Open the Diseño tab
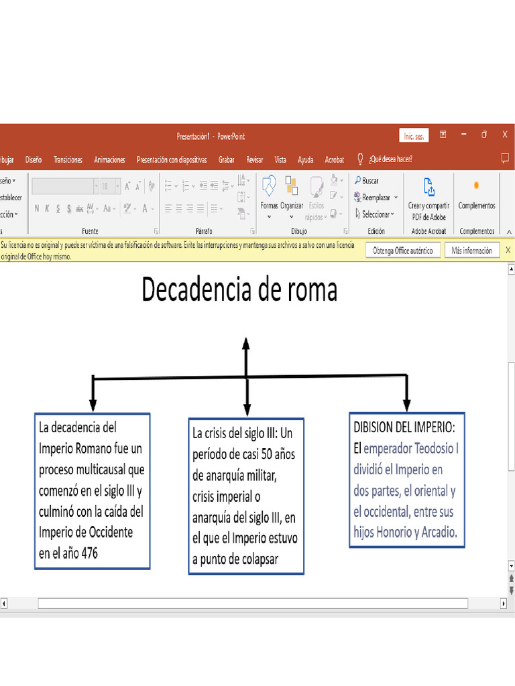 pyautogui.click(x=34, y=159)
